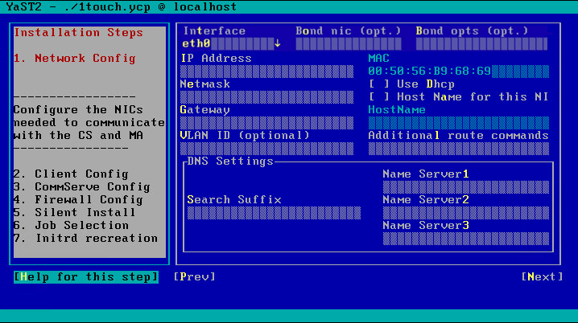This screenshot has height=323, width=578.
Task: Enable the Use Dhcp checkbox
Action: coord(378,84)
